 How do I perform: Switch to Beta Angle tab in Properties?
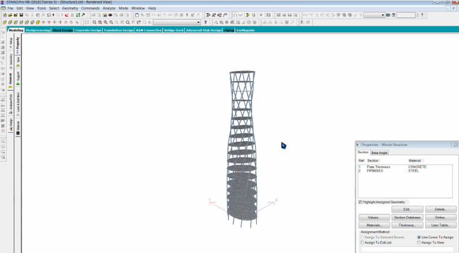(x=380, y=153)
